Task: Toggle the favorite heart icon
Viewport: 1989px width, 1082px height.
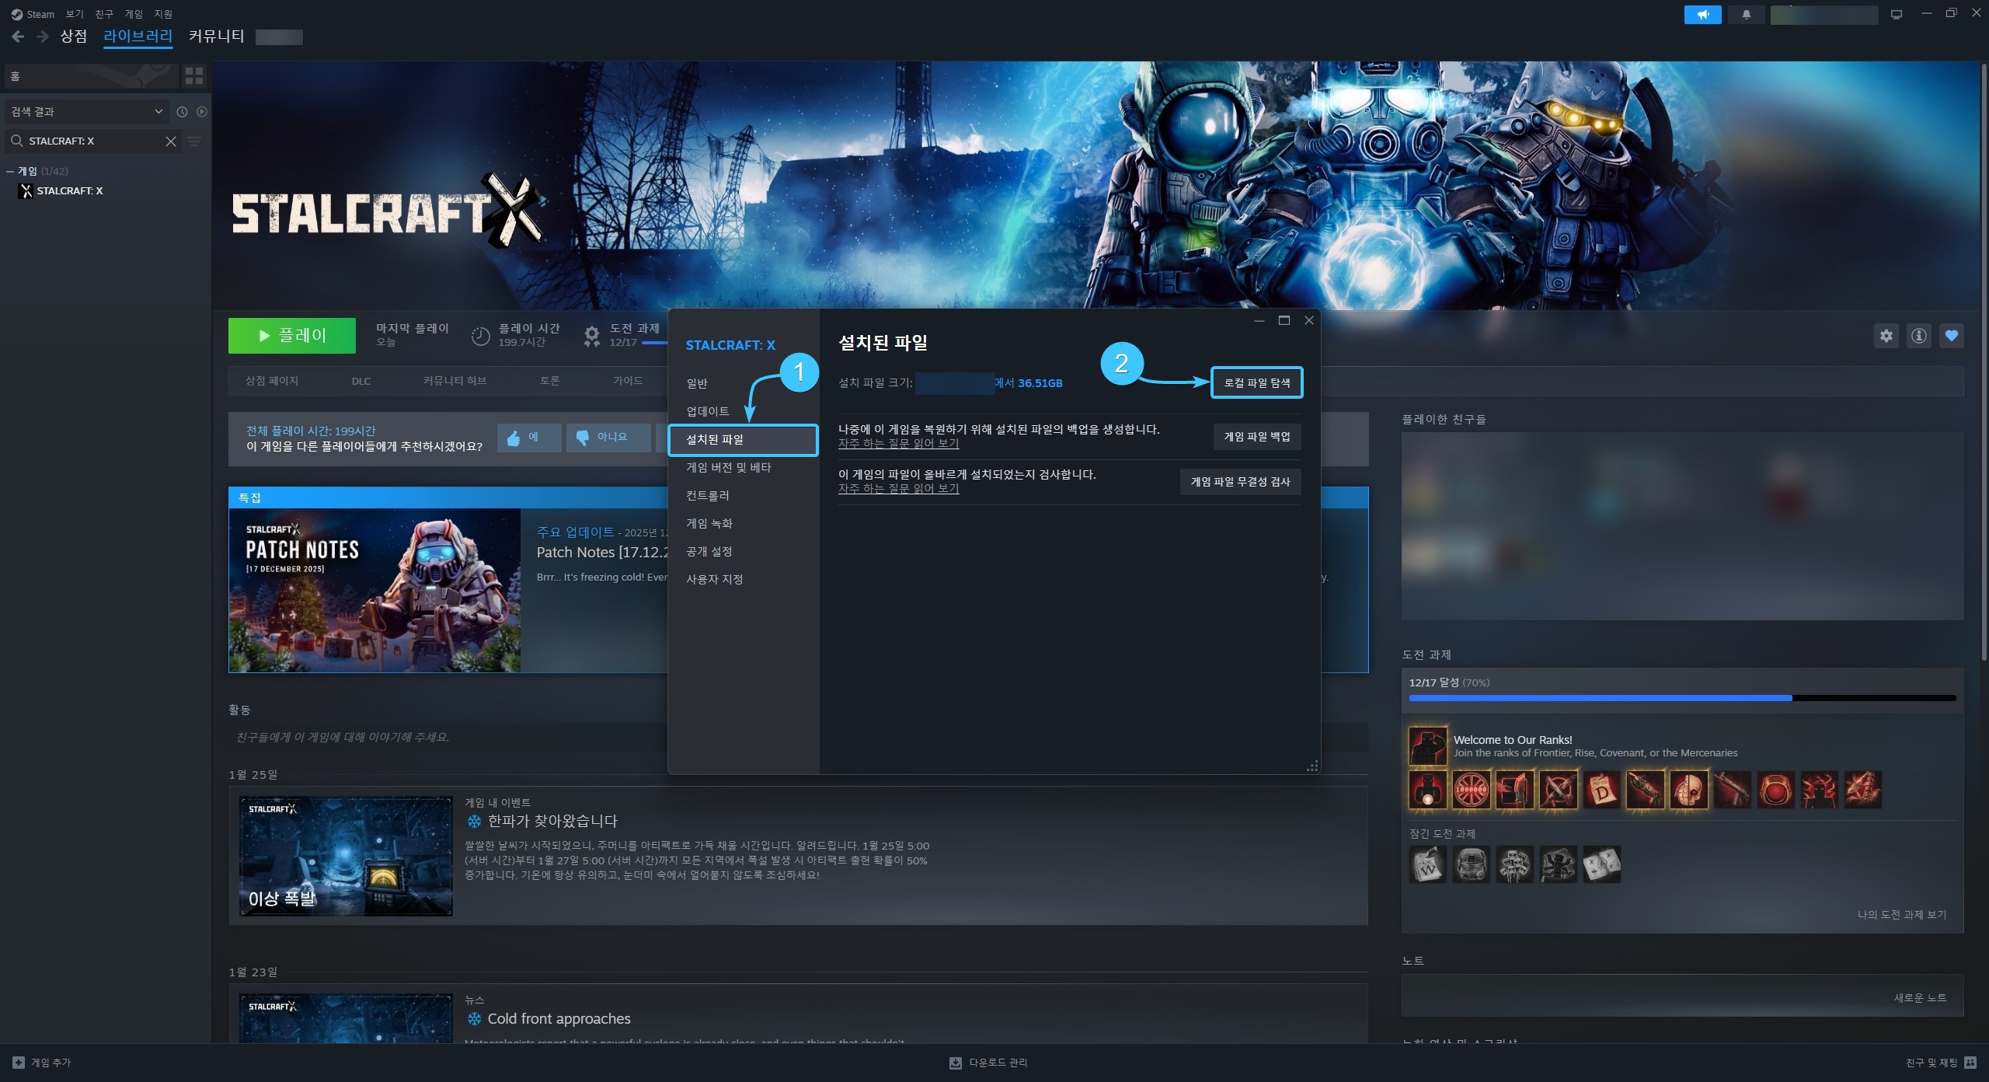Action: click(x=1951, y=336)
